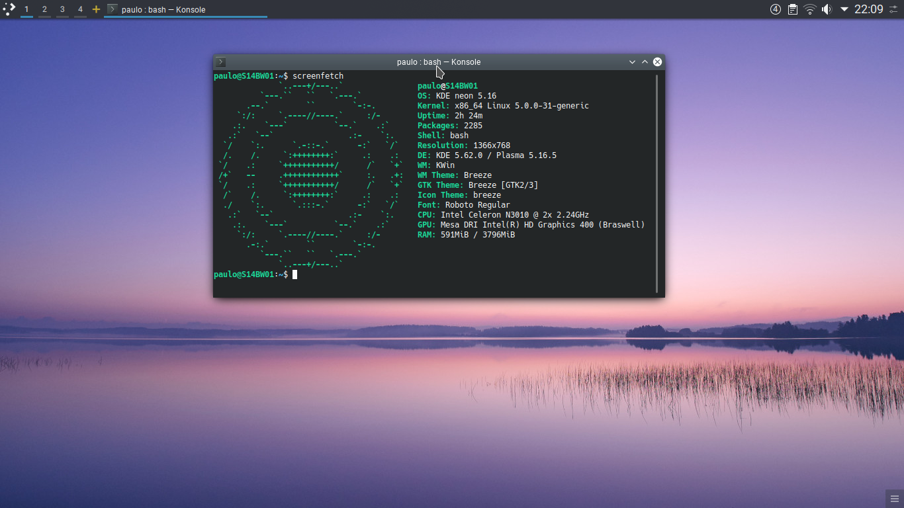The image size is (904, 508).
Task: Switch to virtual desktop 1
Action: [x=26, y=9]
